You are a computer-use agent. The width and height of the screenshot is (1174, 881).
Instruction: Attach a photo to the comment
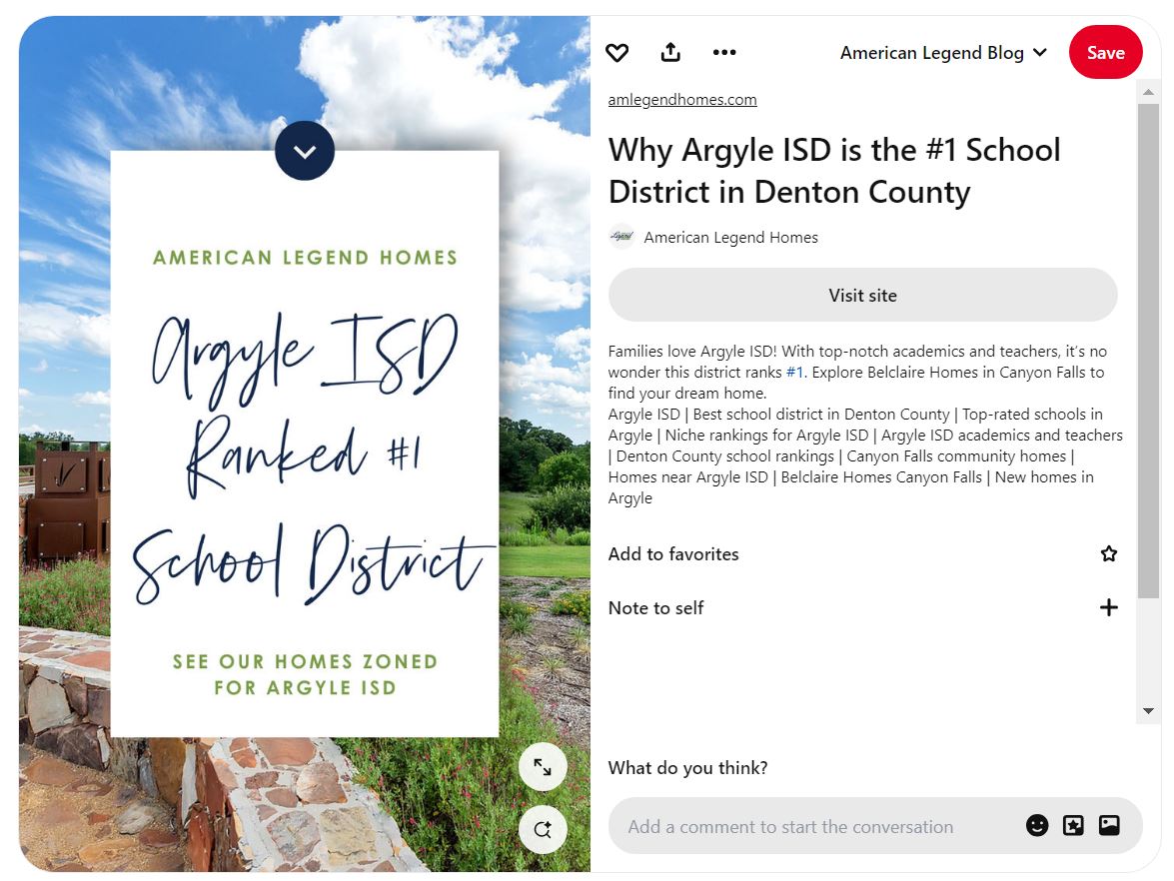coord(1109,826)
